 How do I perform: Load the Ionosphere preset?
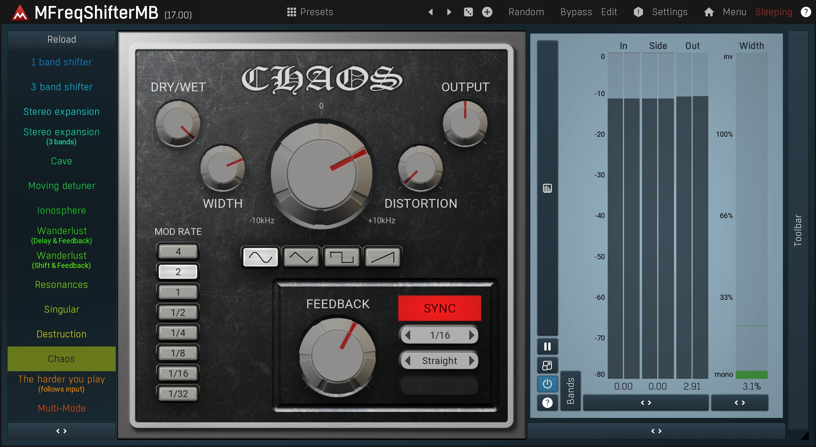[x=61, y=211]
